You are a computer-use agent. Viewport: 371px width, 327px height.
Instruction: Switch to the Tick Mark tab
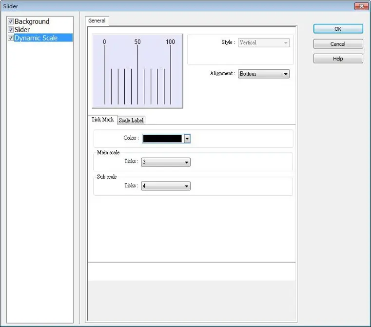102,120
